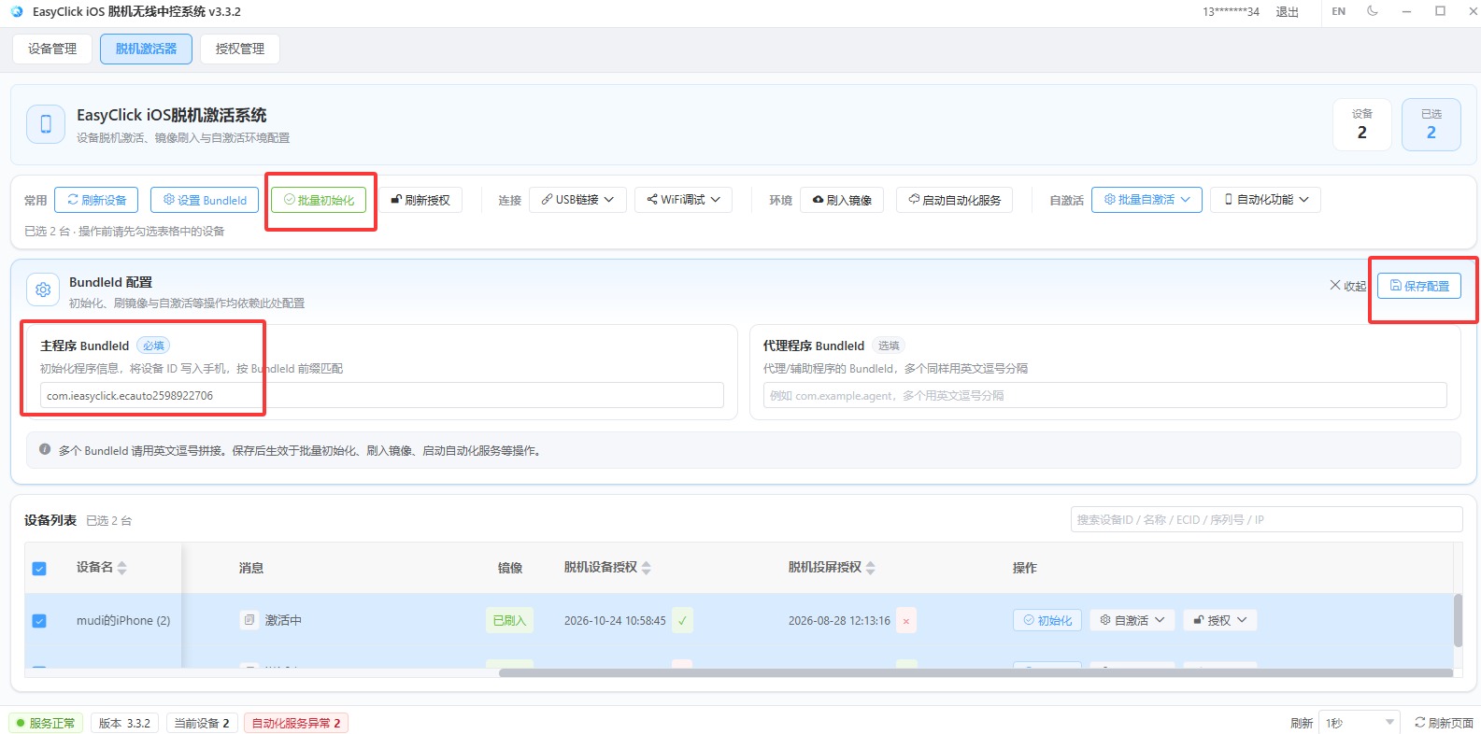Click the device name mudi的iPhone (2)
This screenshot has height=734, width=1481.
click(123, 620)
